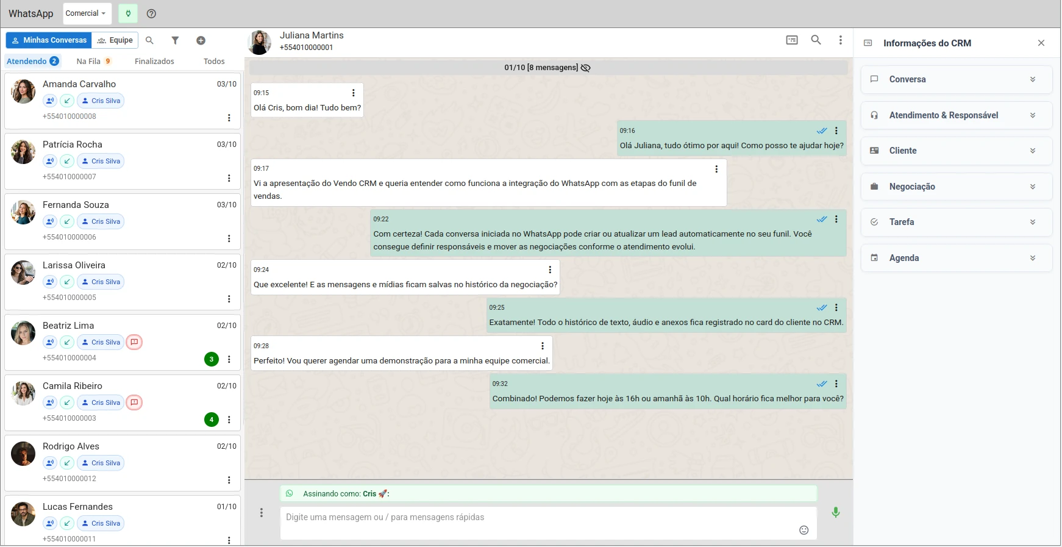Close the Informações do CRM panel
Viewport: 1062px width, 547px height.
(x=1041, y=43)
